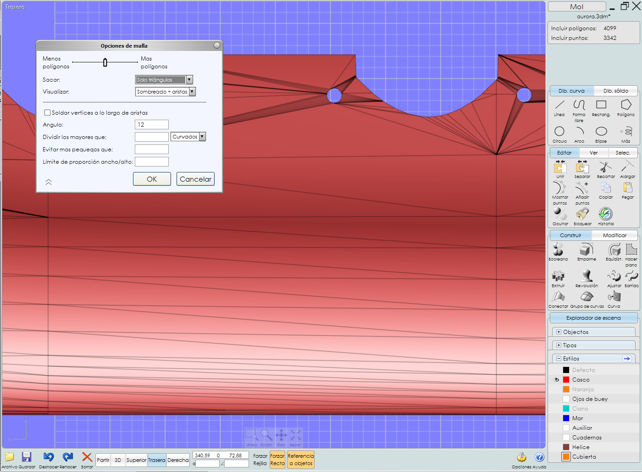Switch to the Dib. sólido tab
The width and height of the screenshot is (642, 472).
[616, 91]
